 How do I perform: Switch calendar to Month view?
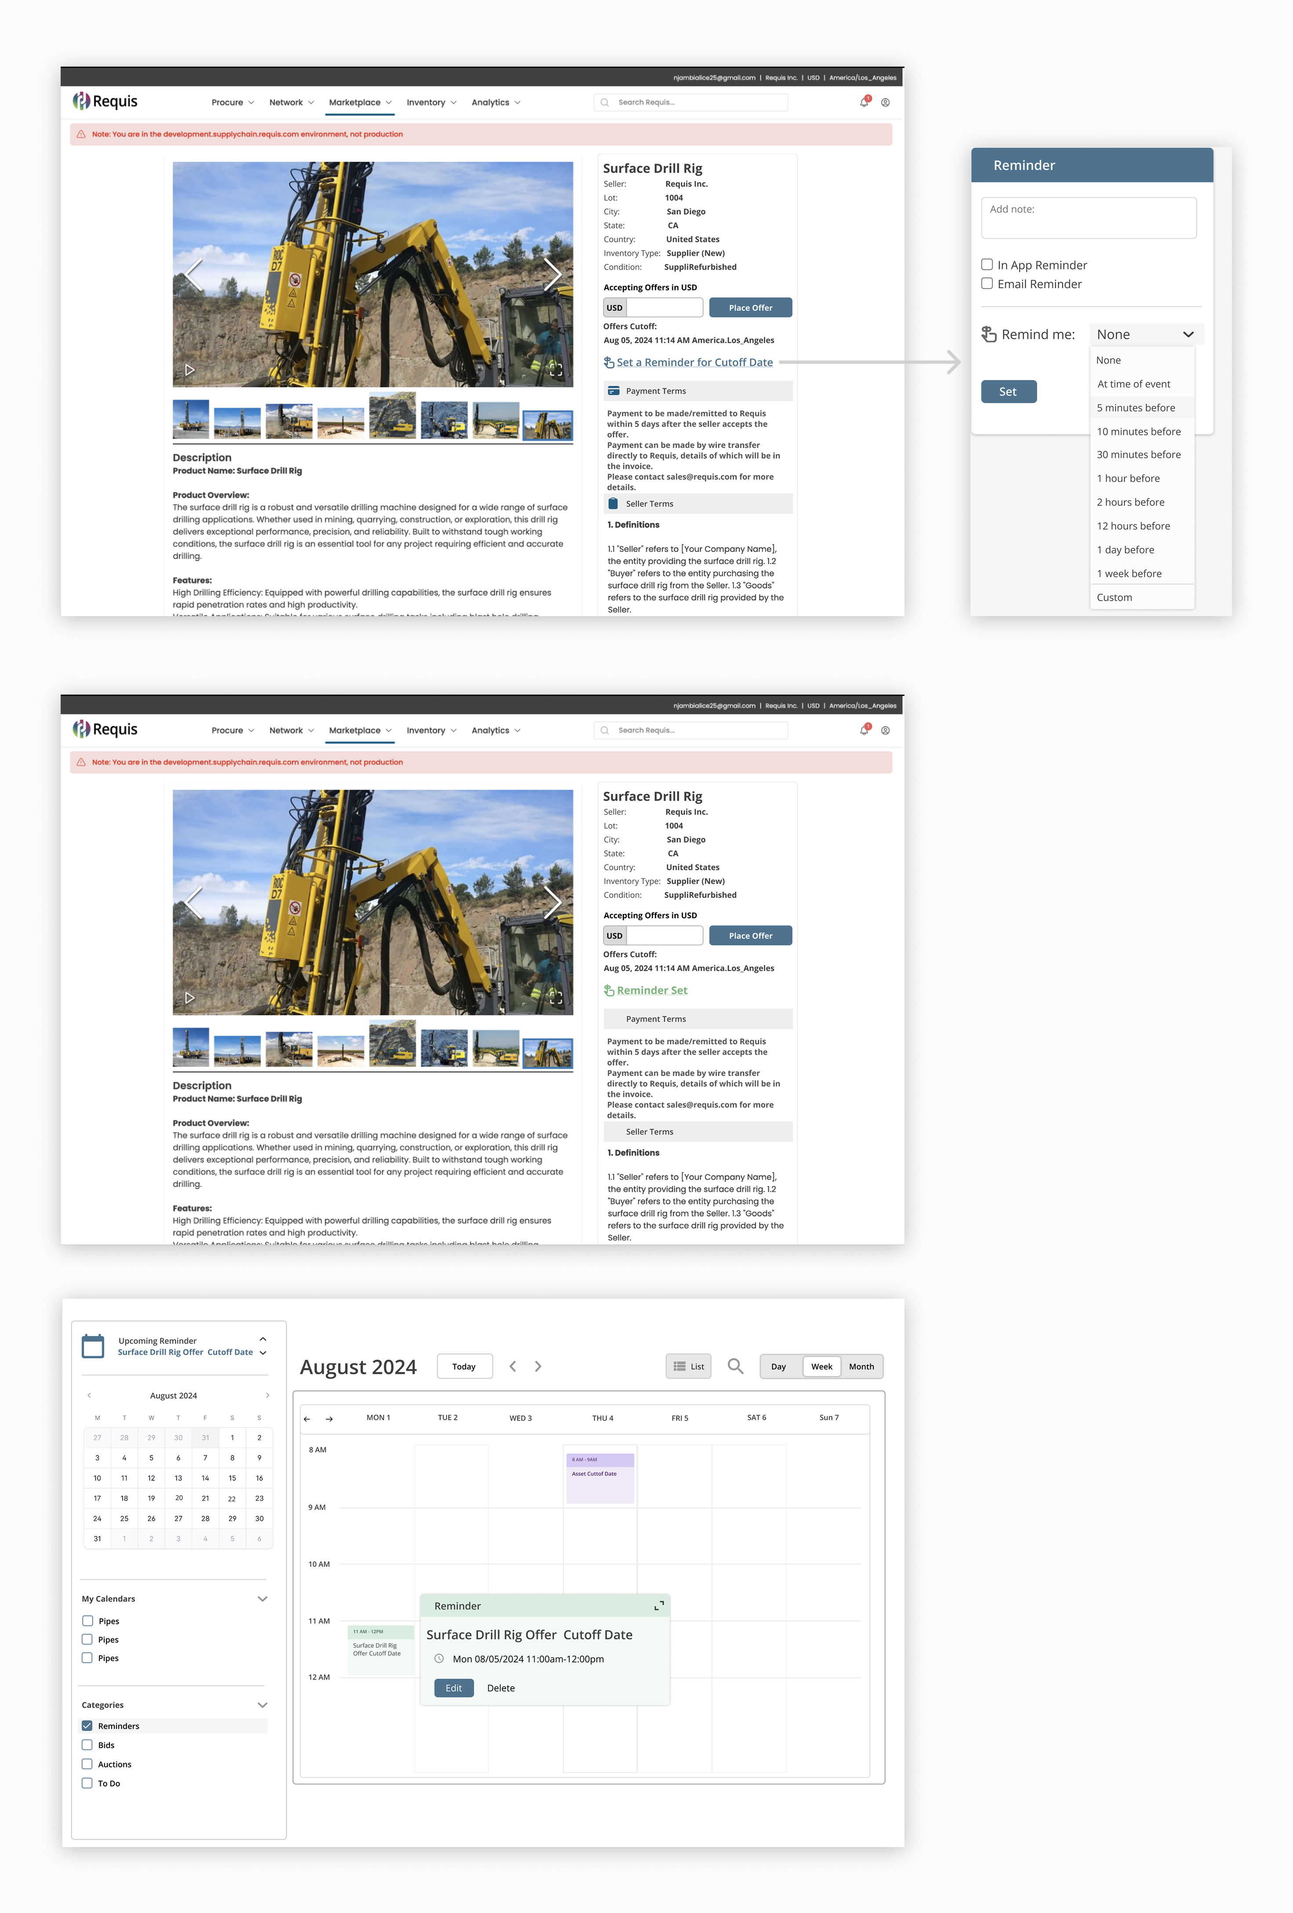pos(861,1366)
